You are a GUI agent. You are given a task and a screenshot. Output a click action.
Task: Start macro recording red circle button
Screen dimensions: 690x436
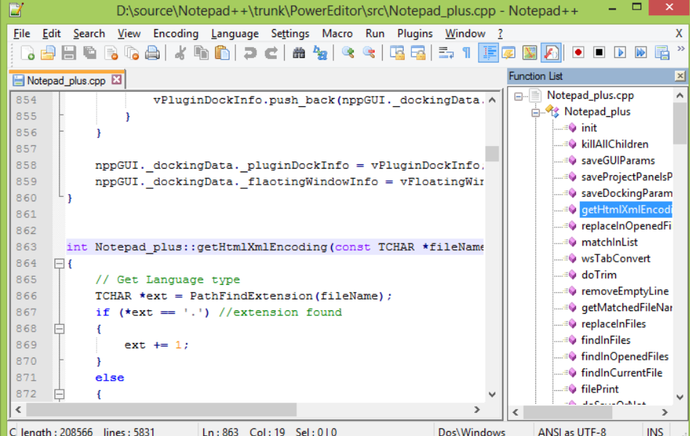click(x=578, y=53)
